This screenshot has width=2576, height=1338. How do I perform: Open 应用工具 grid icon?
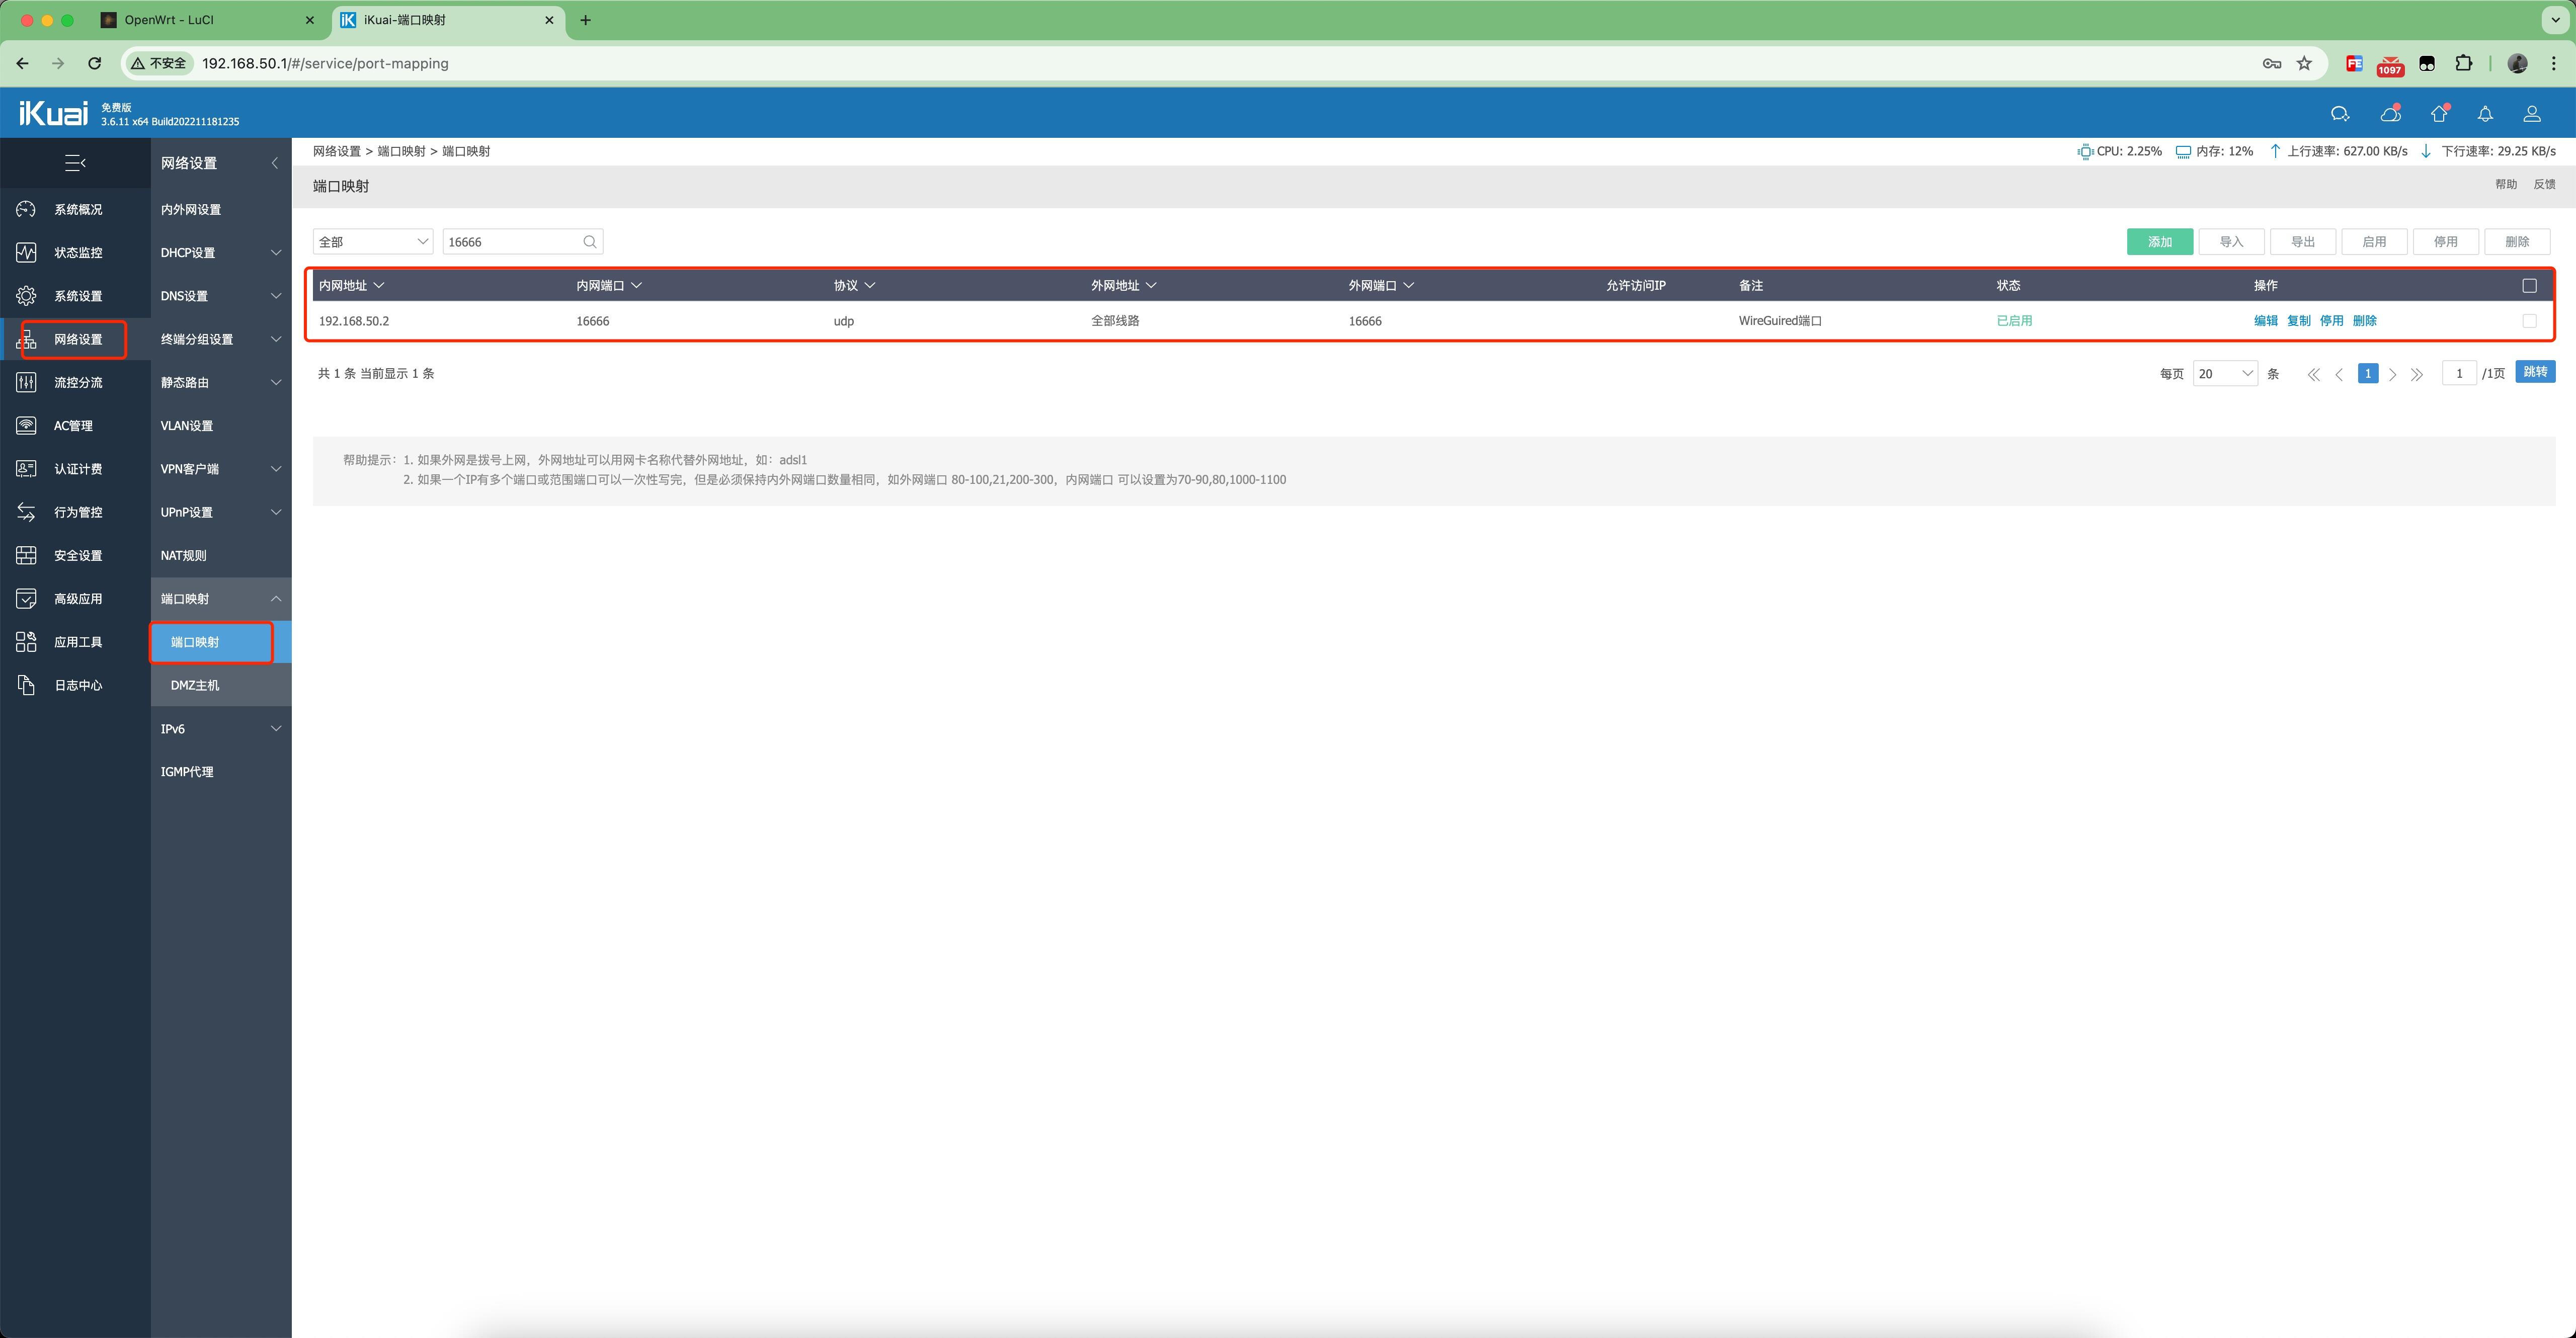(26, 642)
